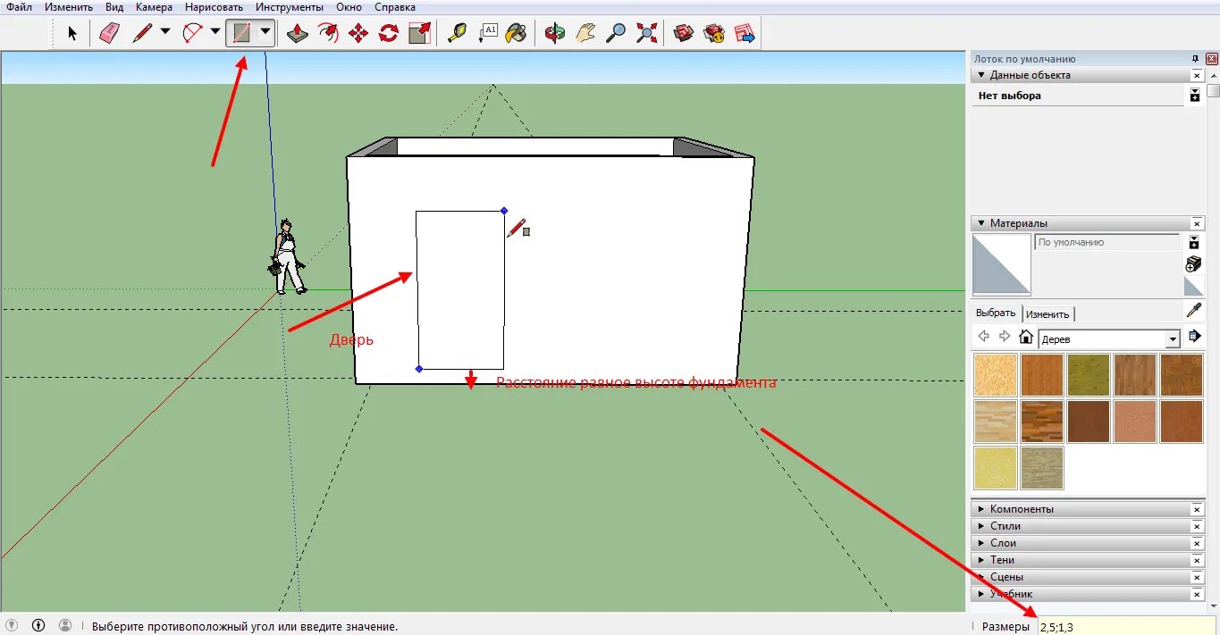Screen dimensions: 1220x635
Task: Select the Push/Pull tool
Action: (298, 34)
